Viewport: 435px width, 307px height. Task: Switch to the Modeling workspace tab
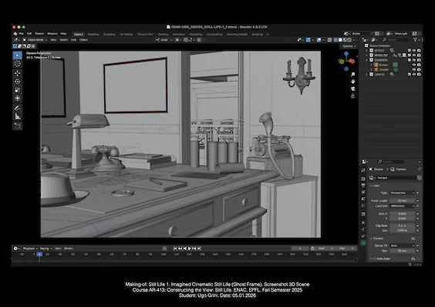click(x=93, y=35)
